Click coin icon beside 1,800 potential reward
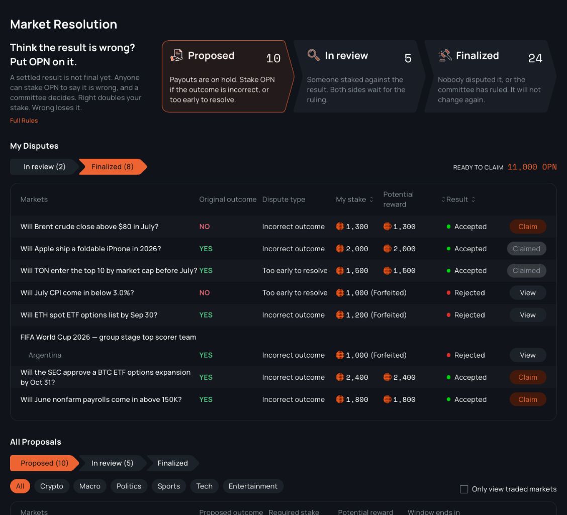The height and width of the screenshot is (515, 567). click(x=387, y=399)
